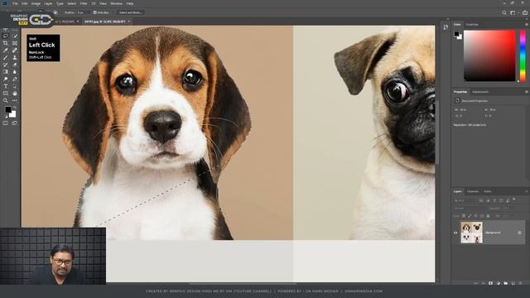The height and width of the screenshot is (298, 530).
Task: Change screen mode from toolbar bottom
Action: [15, 123]
